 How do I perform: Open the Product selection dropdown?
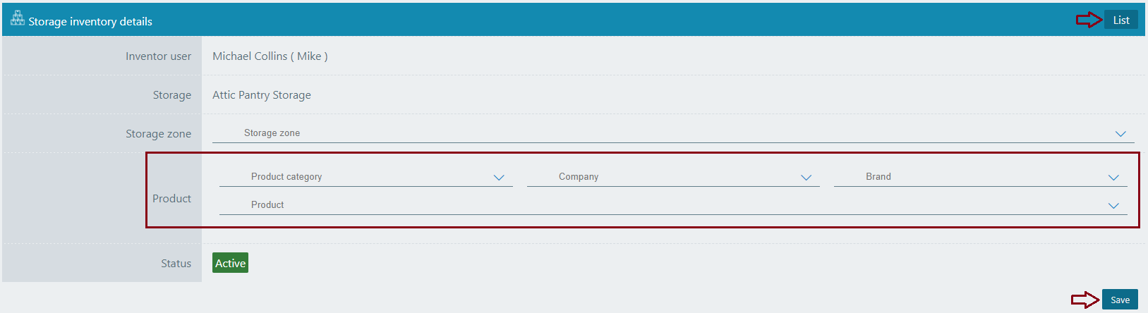pyautogui.click(x=663, y=205)
